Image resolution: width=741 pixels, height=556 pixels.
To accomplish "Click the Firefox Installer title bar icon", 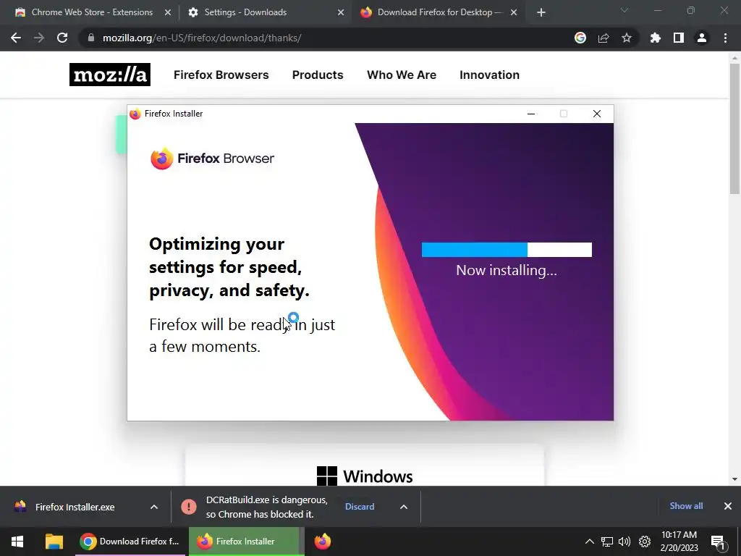I will coord(135,114).
